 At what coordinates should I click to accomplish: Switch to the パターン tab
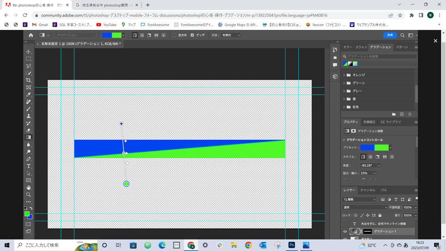point(402,47)
